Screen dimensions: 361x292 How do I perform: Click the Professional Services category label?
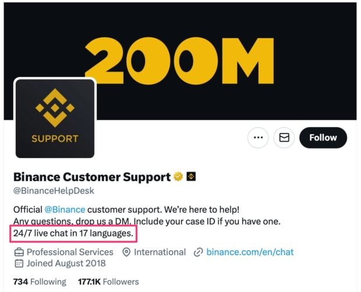point(70,252)
